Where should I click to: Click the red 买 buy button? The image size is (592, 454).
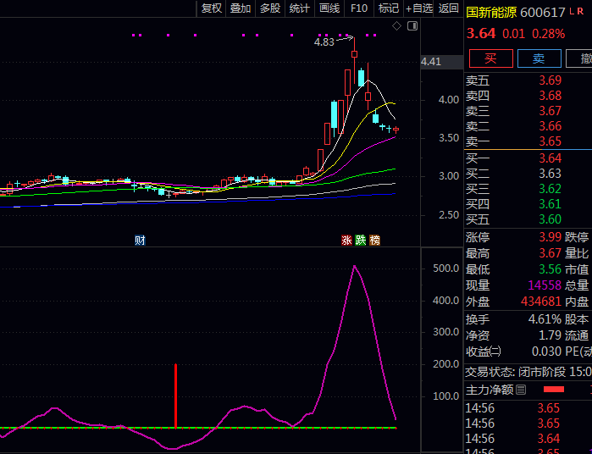coord(491,58)
